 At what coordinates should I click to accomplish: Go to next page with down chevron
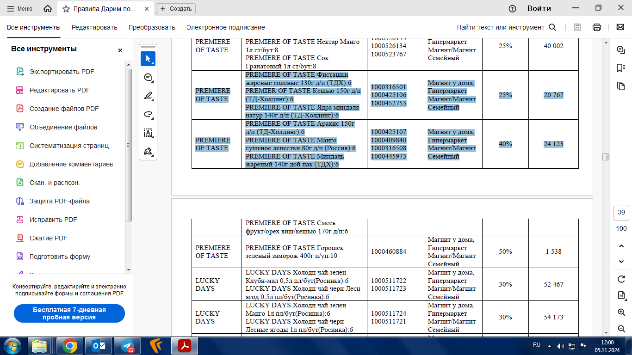point(621,262)
